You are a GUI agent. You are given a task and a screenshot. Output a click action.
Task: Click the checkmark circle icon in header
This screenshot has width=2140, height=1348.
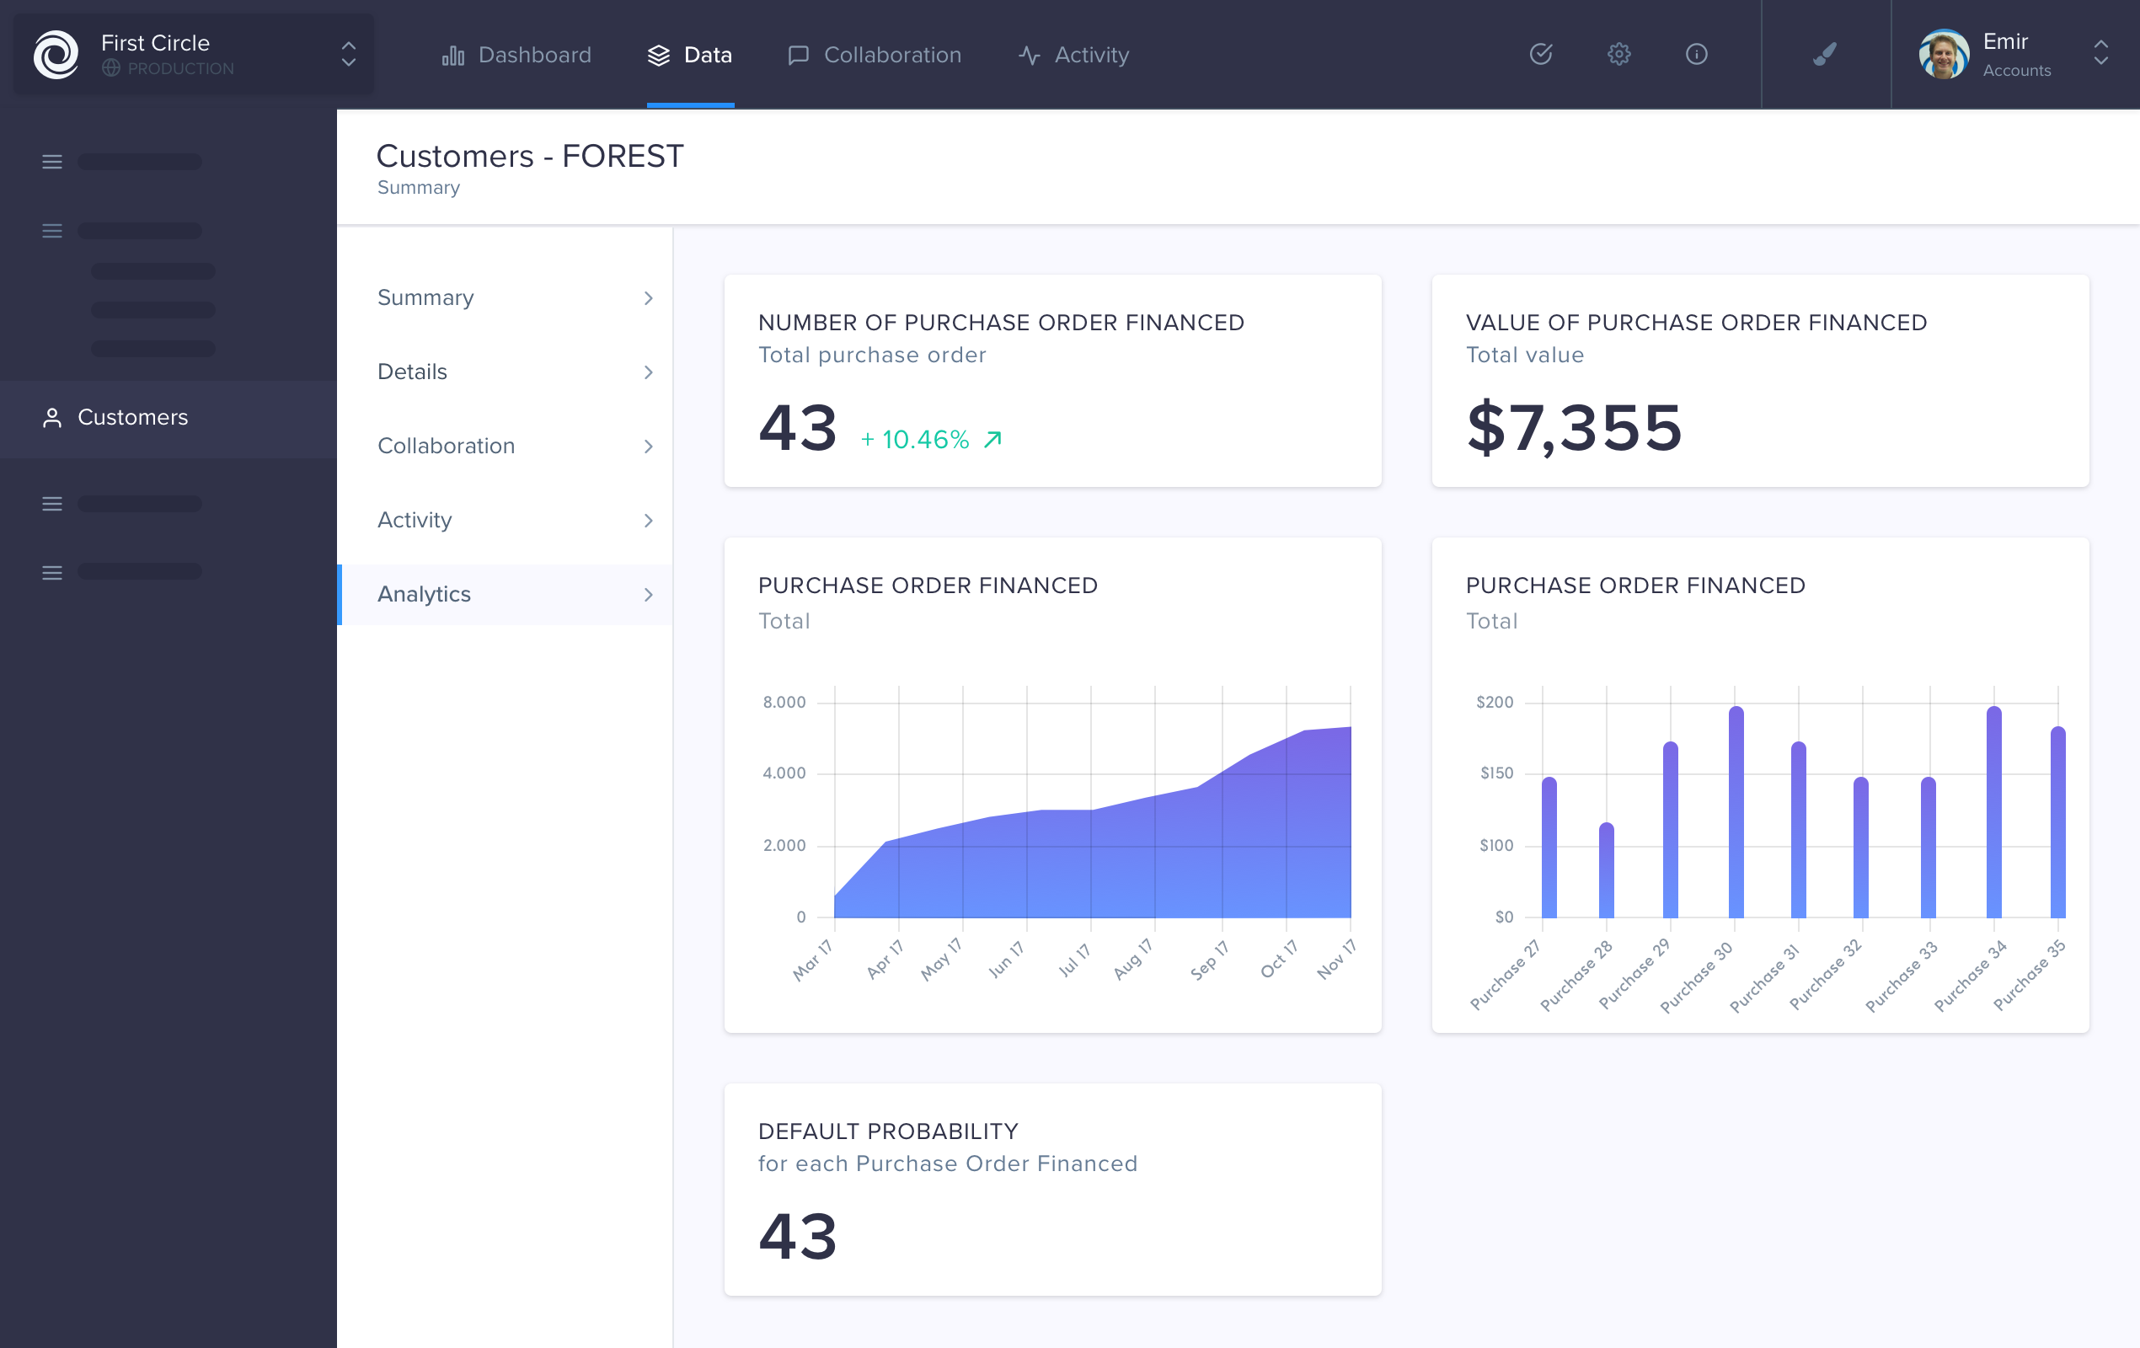[1540, 54]
